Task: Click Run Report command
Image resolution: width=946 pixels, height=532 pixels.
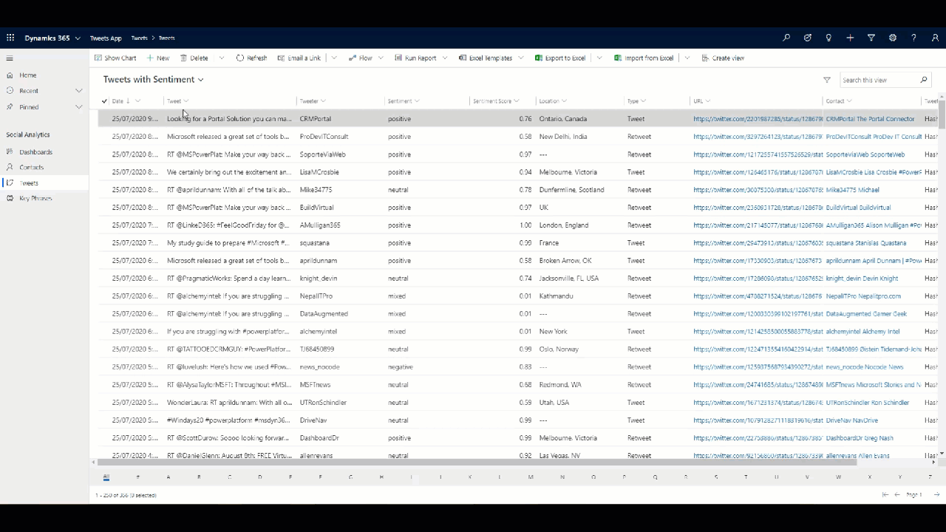Action: 415,58
